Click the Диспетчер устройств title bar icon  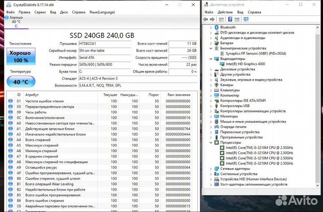[x=206, y=4]
